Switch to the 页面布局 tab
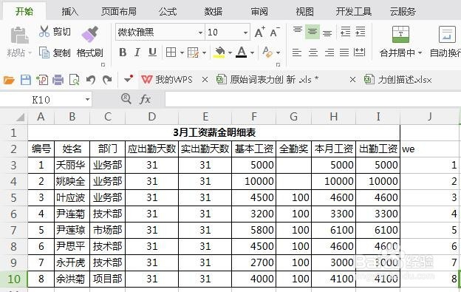 click(x=118, y=12)
